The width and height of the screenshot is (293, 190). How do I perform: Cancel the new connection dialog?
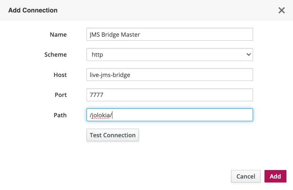pyautogui.click(x=245, y=176)
